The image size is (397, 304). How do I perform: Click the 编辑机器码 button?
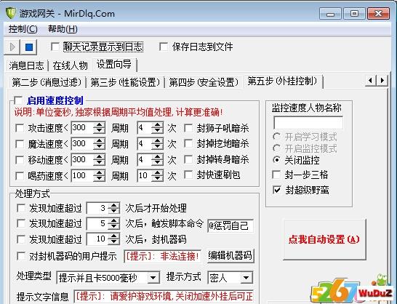click(230, 256)
